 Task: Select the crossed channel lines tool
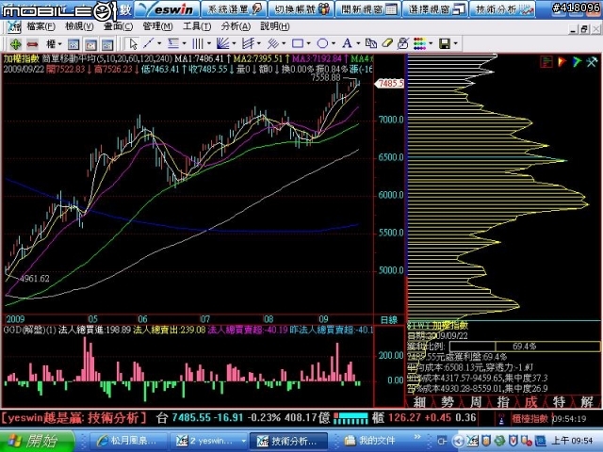[248, 43]
